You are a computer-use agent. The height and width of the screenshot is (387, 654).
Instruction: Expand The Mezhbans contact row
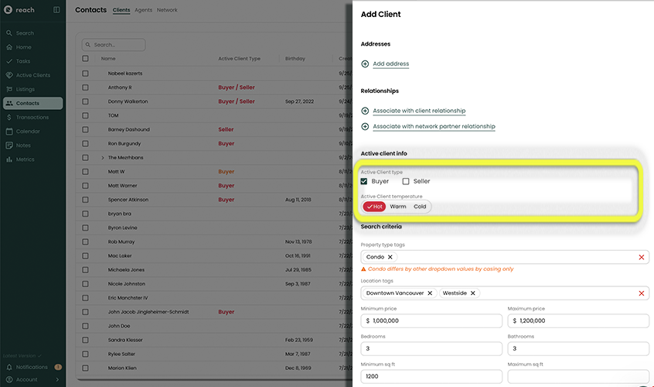102,158
